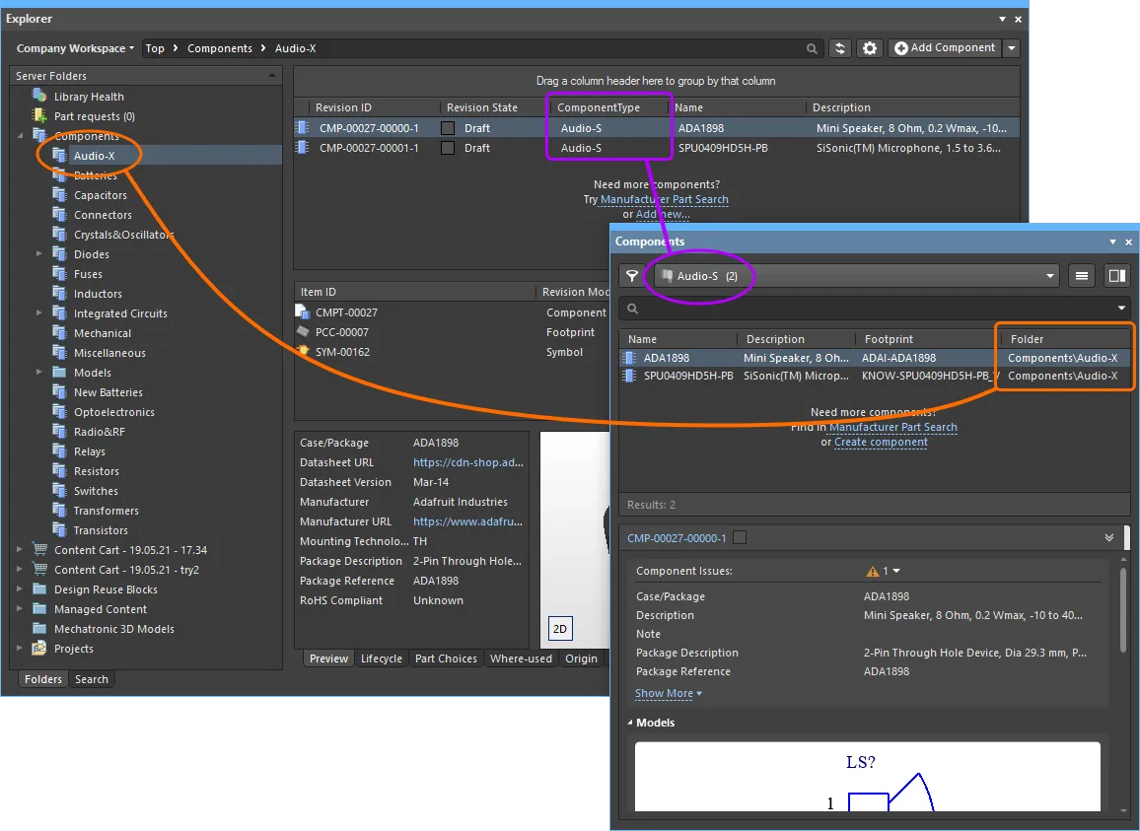Click the refresh arrows icon in Explorer

coord(840,48)
